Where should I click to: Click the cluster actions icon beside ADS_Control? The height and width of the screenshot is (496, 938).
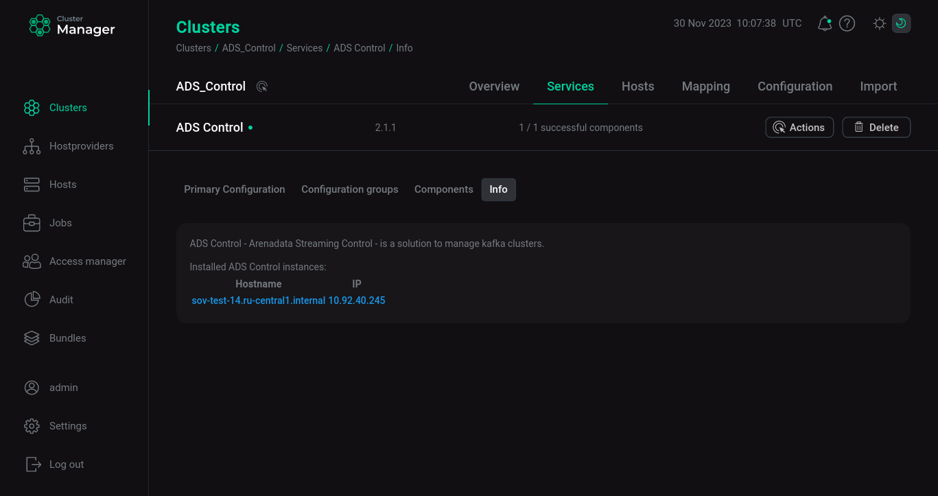[261, 86]
